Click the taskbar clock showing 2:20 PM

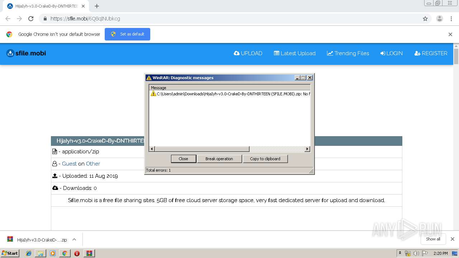[x=440, y=253]
